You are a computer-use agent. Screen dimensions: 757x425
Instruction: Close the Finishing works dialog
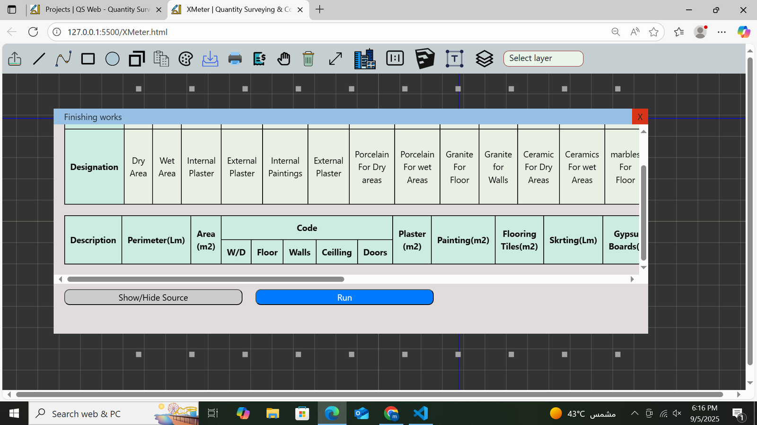(640, 117)
